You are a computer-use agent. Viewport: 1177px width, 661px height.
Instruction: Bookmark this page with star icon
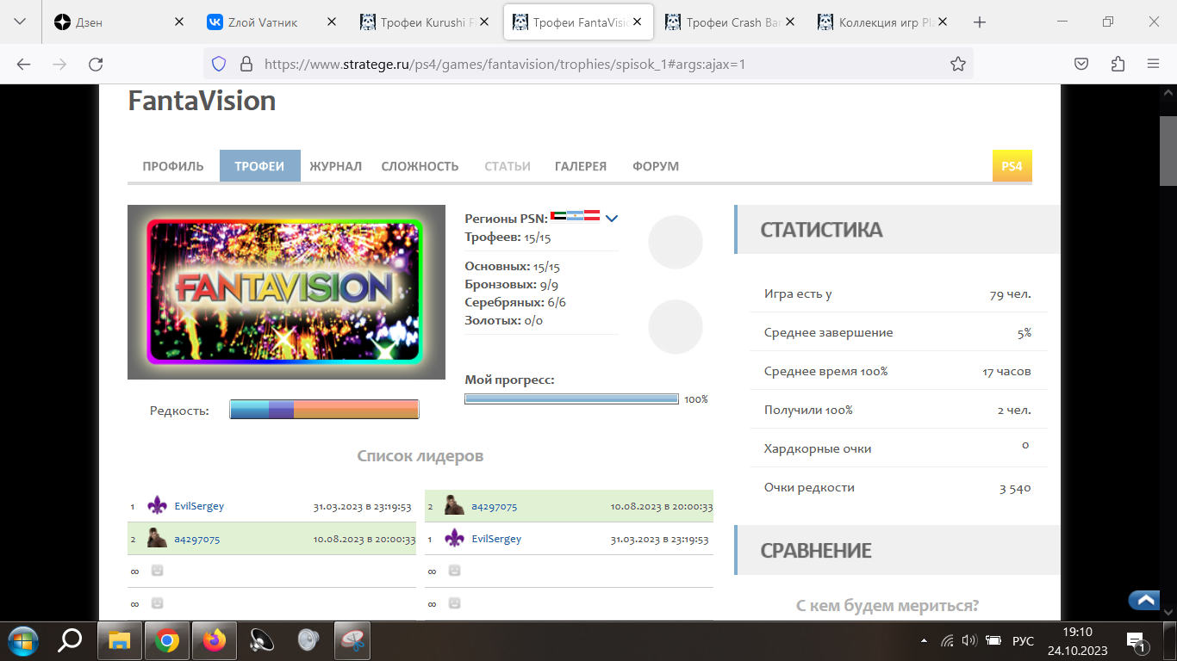click(957, 64)
